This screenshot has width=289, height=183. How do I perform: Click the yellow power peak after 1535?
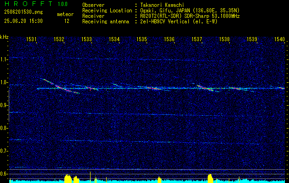click(x=159, y=180)
